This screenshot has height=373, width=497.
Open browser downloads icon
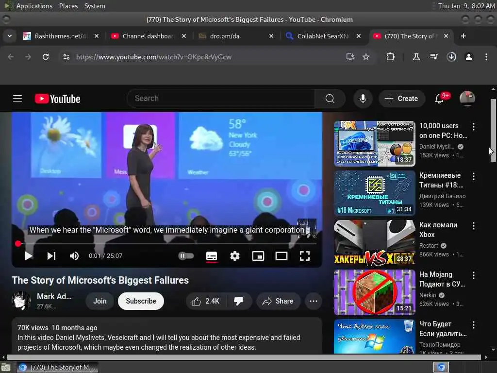[451, 57]
